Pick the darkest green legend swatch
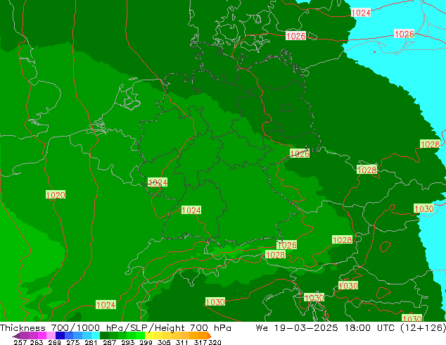This screenshot has width=446, height=345. 104,336
